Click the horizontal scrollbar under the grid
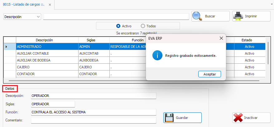 click(134, 80)
